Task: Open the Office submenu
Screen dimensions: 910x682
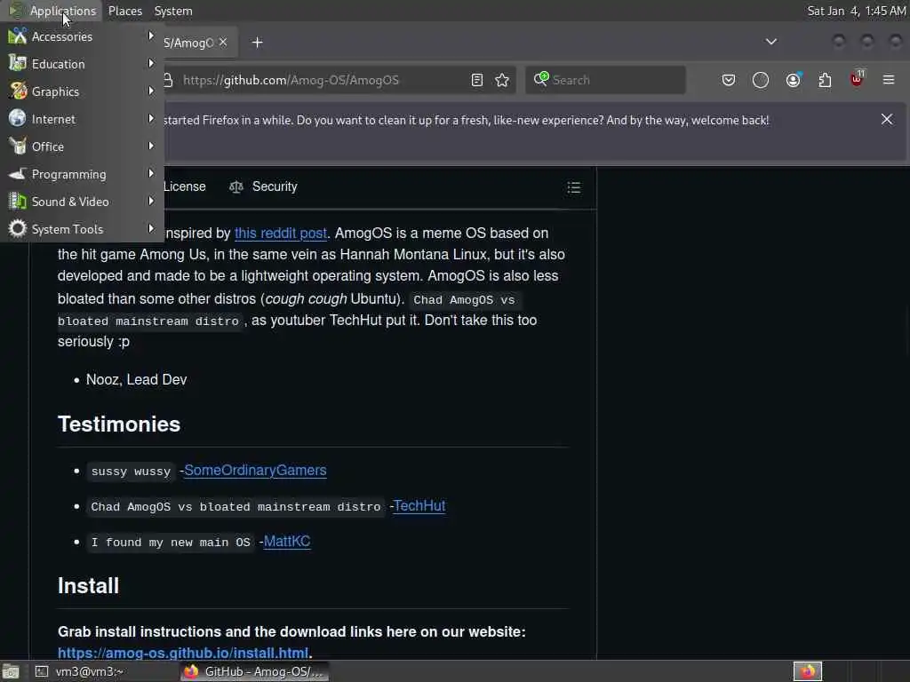Action: 82,147
